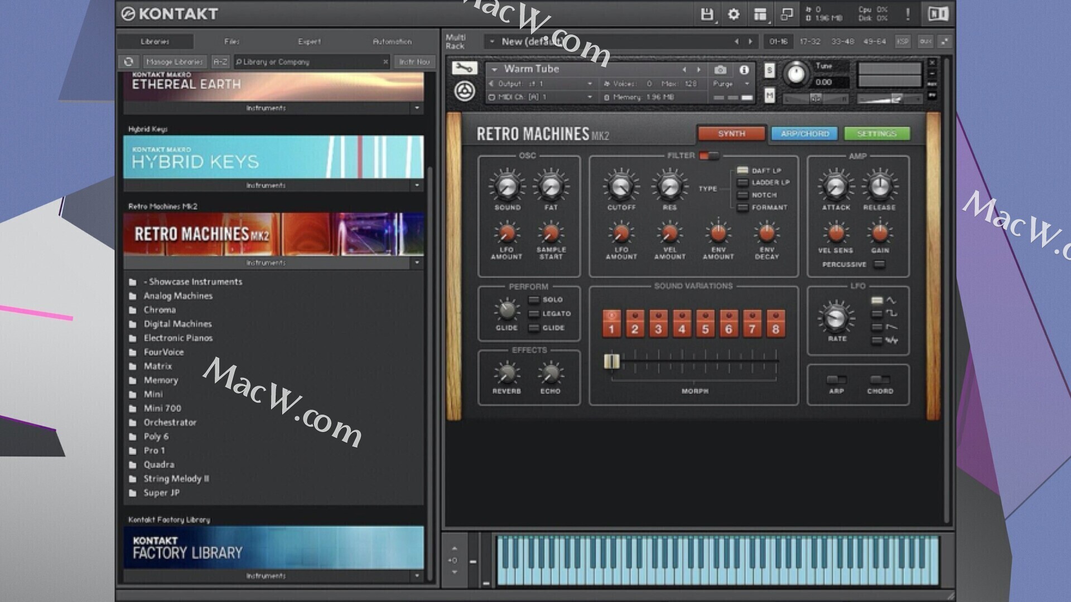
Task: Open the Memory folder
Action: click(x=161, y=380)
